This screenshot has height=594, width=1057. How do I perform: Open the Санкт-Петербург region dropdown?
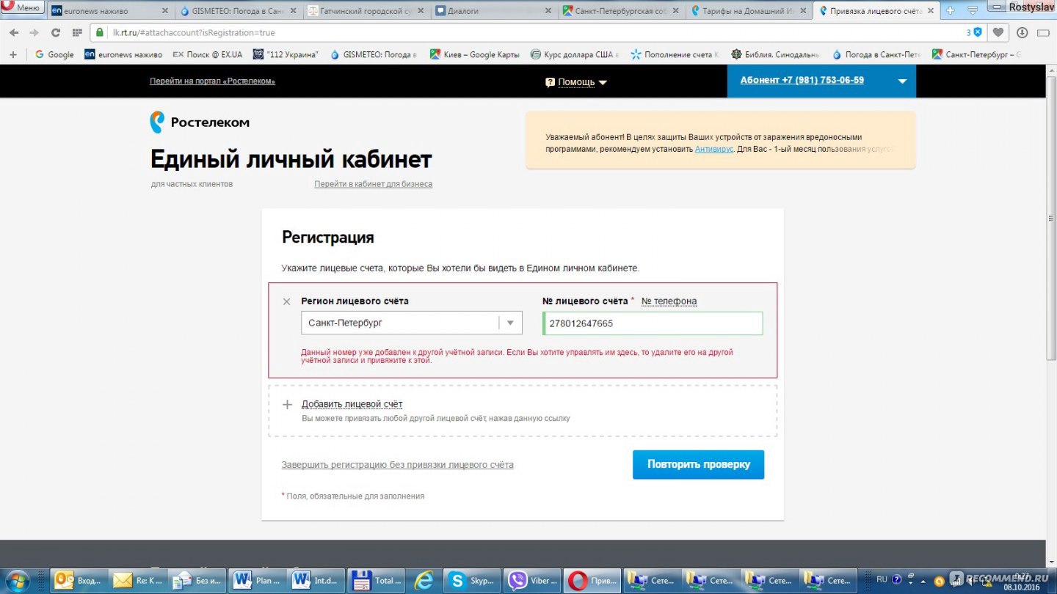(x=412, y=323)
